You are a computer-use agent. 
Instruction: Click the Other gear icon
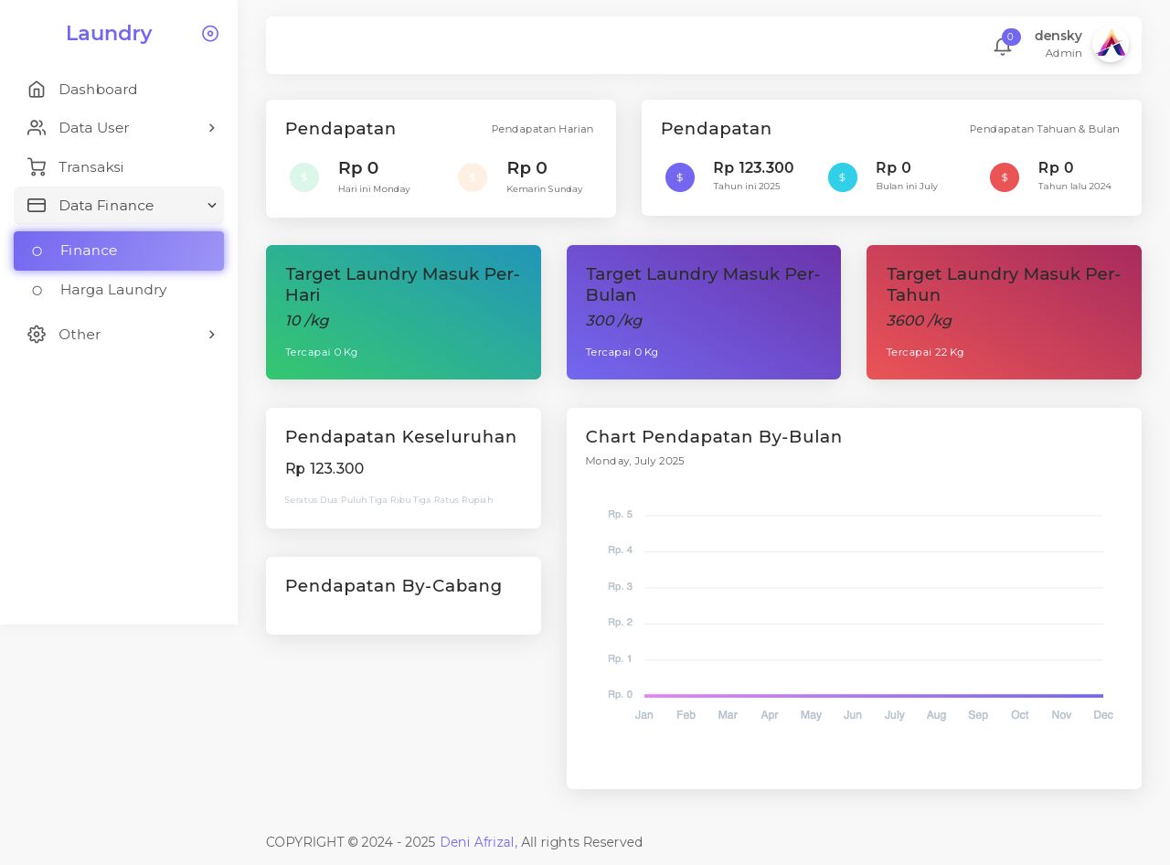[37, 335]
